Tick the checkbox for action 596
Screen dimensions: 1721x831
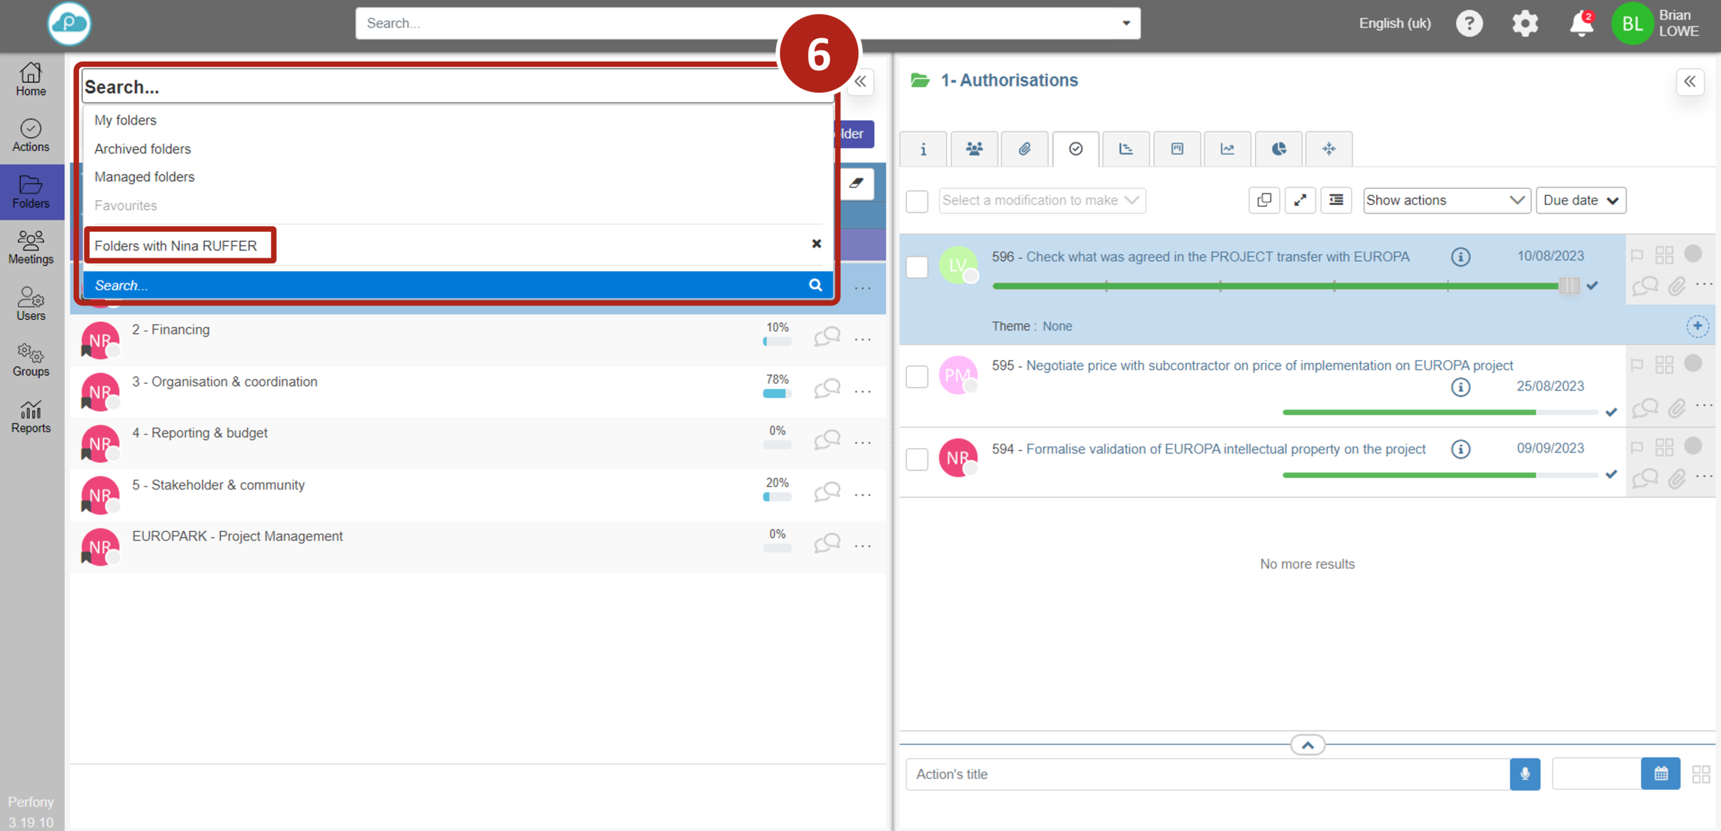tap(917, 267)
